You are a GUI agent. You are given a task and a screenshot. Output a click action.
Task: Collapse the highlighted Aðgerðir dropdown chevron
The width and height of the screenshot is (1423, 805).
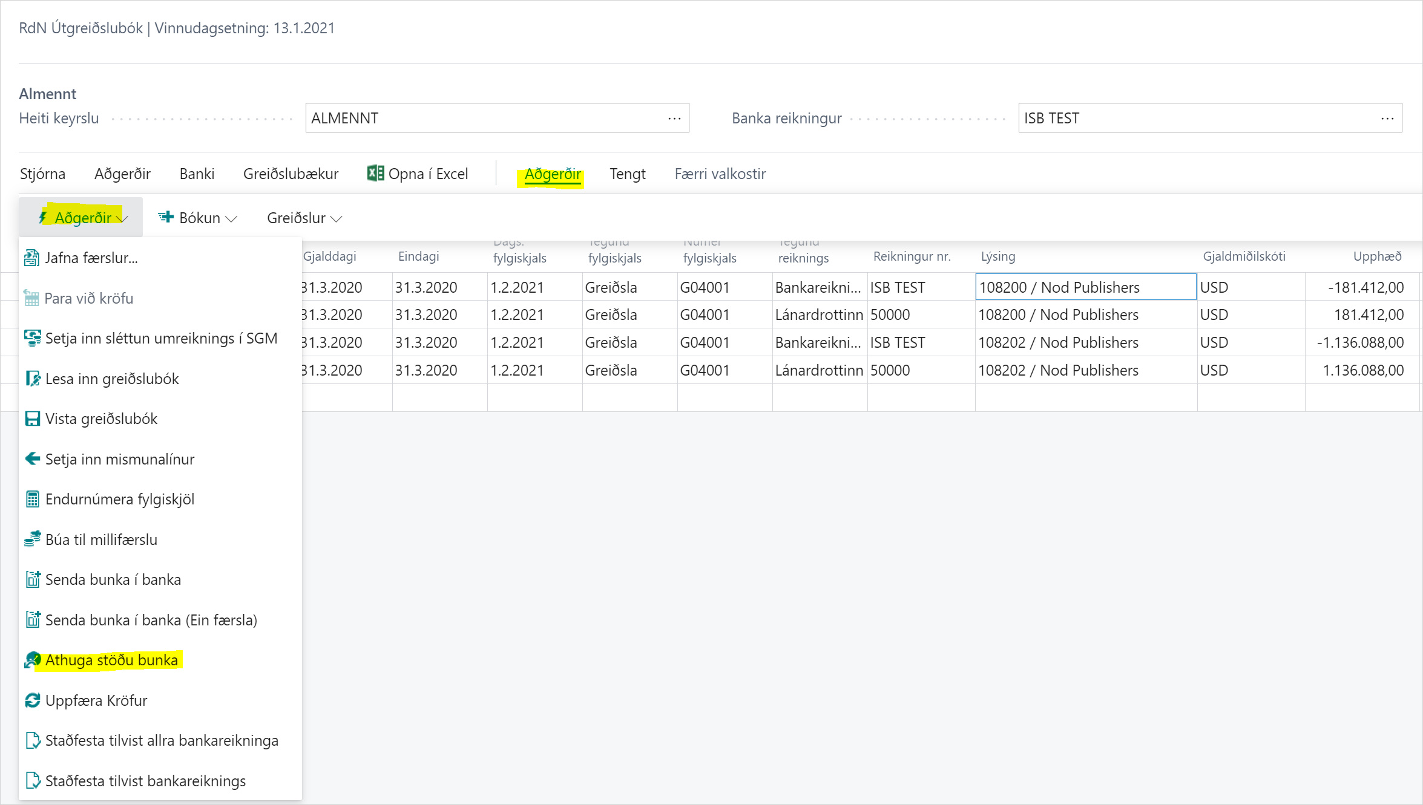pyautogui.click(x=122, y=218)
